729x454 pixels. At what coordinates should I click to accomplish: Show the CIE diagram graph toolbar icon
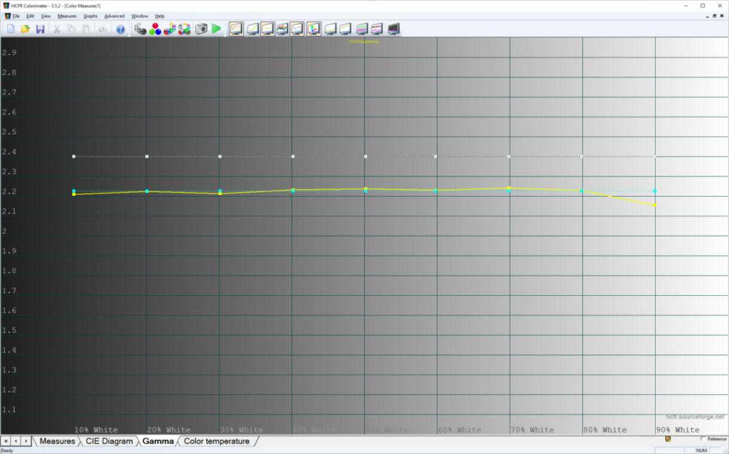pos(314,29)
